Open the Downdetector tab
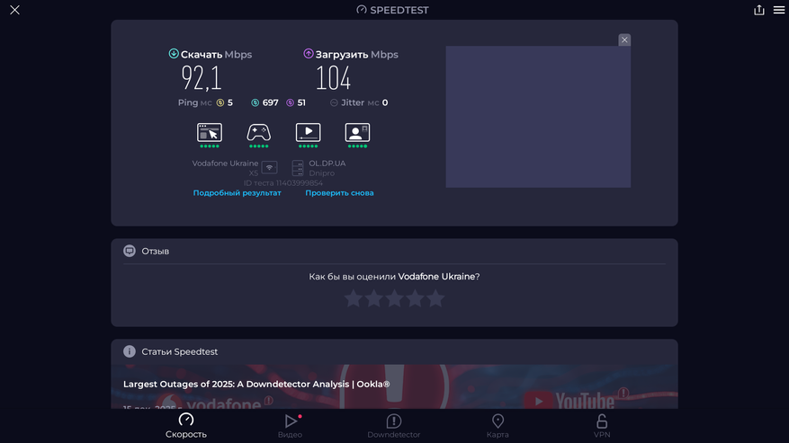 (x=394, y=425)
